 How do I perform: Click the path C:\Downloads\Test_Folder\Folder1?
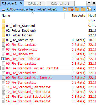tap(32, 9)
